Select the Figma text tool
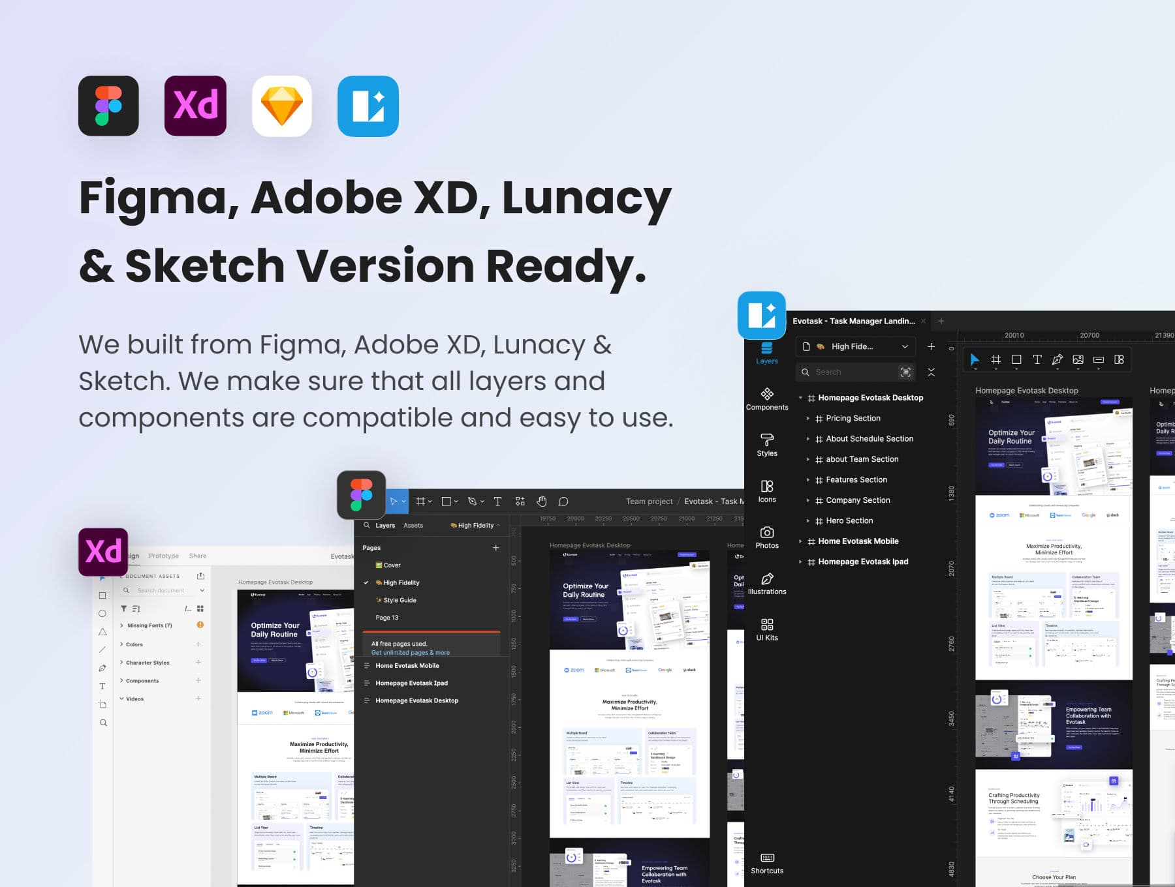Viewport: 1175px width, 887px height. (x=497, y=502)
